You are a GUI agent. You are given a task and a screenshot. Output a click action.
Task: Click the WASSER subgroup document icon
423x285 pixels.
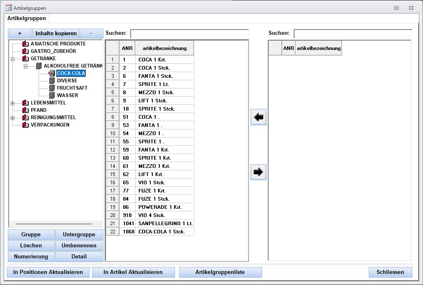pyautogui.click(x=52, y=95)
